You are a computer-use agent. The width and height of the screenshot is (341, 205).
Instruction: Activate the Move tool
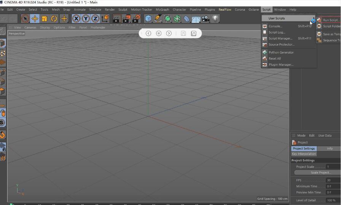(35, 19)
